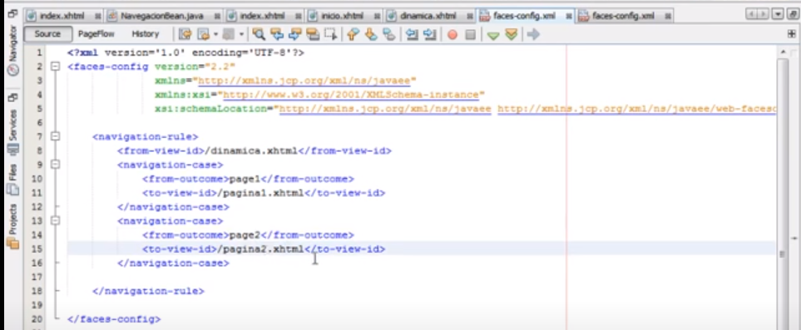Image resolution: width=801 pixels, height=330 pixels.
Task: Open dropdown arrow next to Forward icon
Action: [241, 34]
